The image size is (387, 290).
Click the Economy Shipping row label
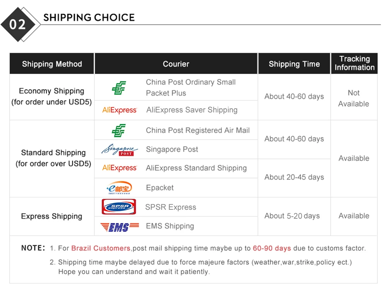[51, 97]
